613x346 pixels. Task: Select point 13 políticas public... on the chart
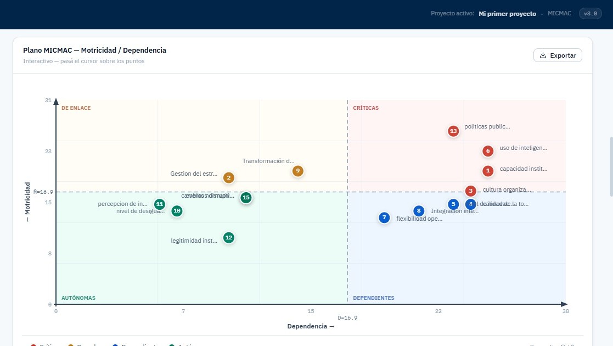[453, 131]
